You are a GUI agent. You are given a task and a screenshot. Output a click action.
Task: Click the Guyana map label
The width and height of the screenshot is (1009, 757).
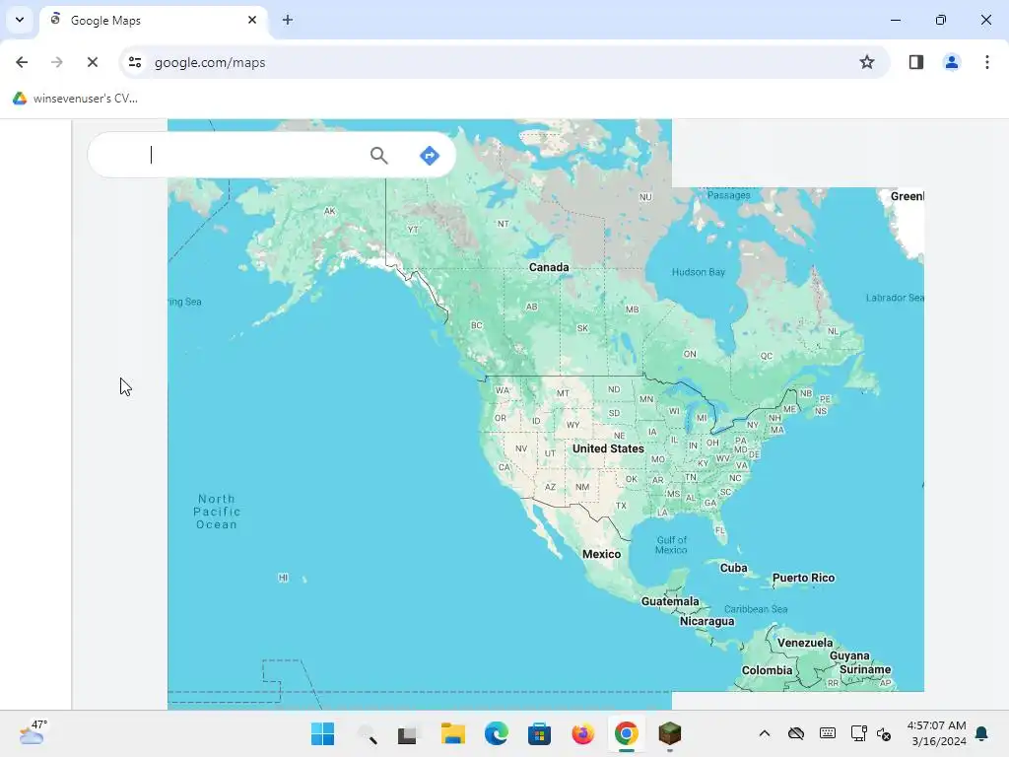(x=849, y=655)
